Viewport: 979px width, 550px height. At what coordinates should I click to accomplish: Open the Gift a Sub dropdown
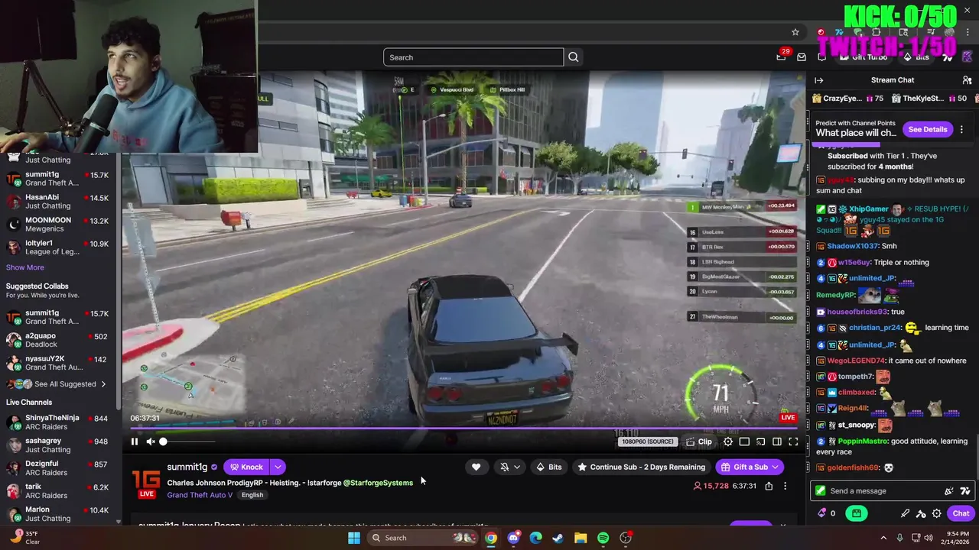[749, 467]
